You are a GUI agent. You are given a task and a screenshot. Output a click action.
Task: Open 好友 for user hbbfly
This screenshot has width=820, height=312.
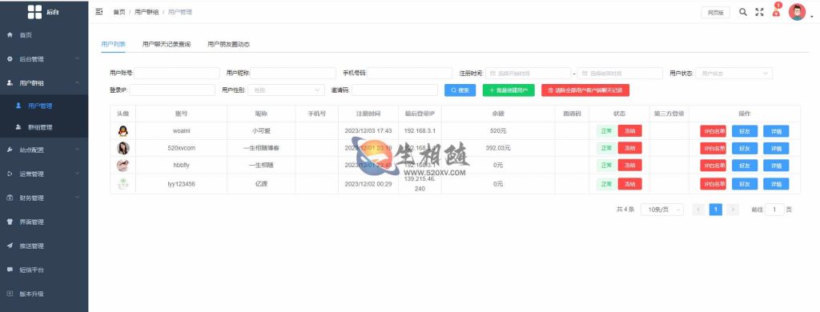pos(745,165)
